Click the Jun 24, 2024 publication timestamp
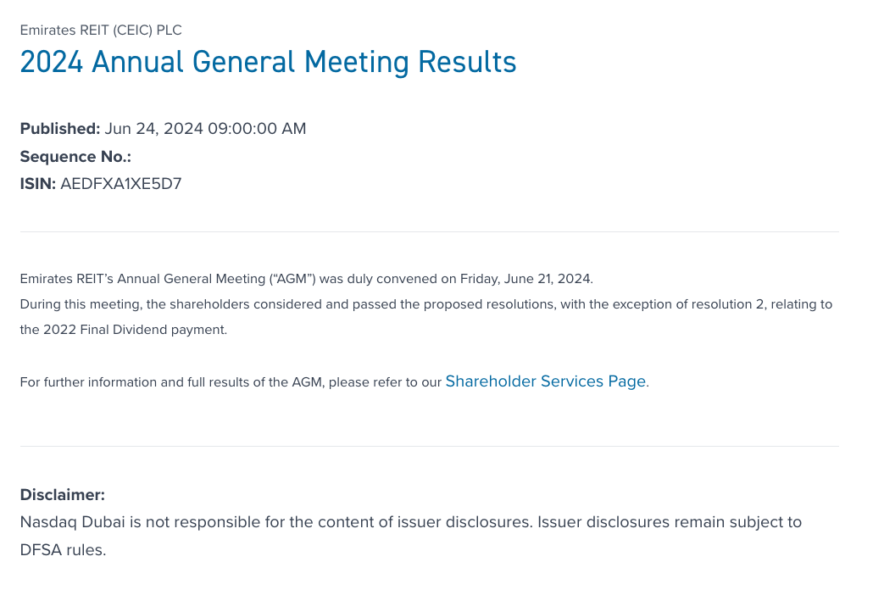 (x=205, y=129)
